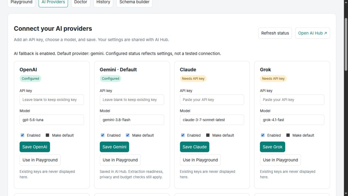
Task: Toggle the Gemini Enabled checkbox
Action: tap(103, 135)
